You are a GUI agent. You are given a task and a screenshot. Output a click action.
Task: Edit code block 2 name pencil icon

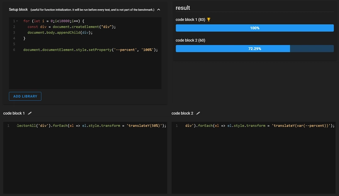point(198,113)
